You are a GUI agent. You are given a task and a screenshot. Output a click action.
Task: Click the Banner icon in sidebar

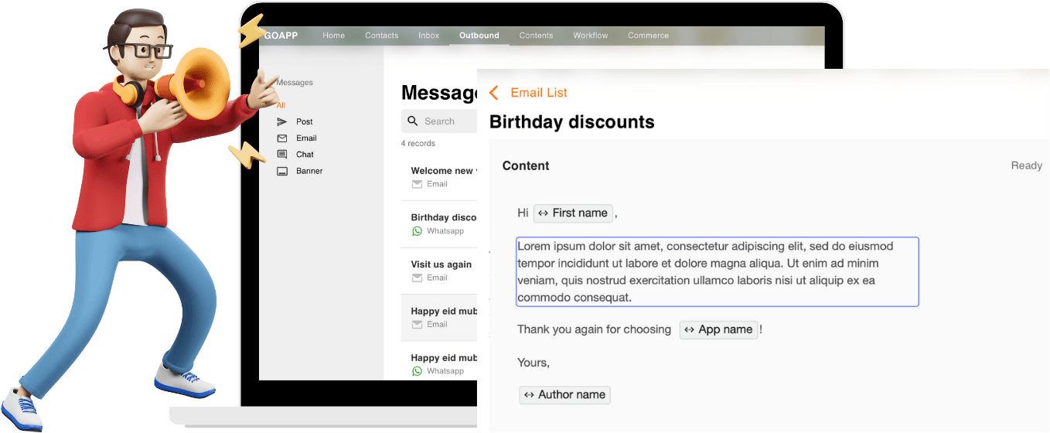point(282,171)
